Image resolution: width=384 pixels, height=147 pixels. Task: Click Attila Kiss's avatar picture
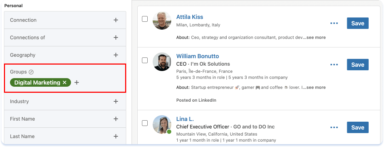pyautogui.click(x=162, y=20)
